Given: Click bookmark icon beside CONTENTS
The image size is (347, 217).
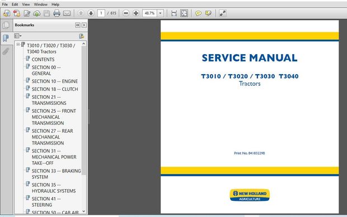Looking at the screenshot, I should 27,59.
